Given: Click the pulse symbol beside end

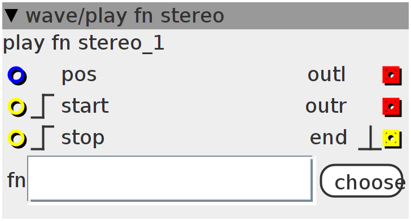Looking at the screenshot, I should 370,138.
